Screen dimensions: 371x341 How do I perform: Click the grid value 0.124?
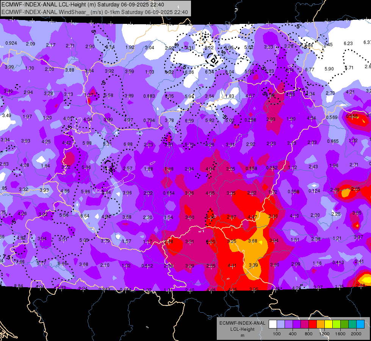[x=314, y=191]
